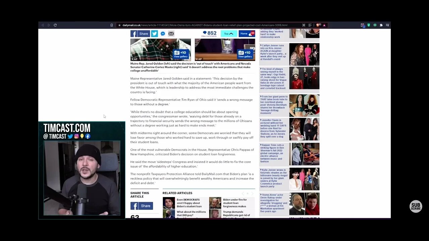Click the Facebook Share button under Share This Article
The image size is (429, 241).
(x=141, y=206)
